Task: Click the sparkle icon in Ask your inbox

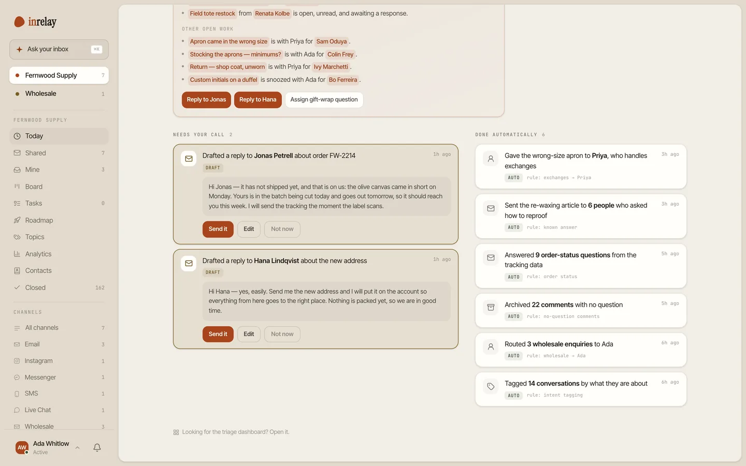Action: coord(19,49)
